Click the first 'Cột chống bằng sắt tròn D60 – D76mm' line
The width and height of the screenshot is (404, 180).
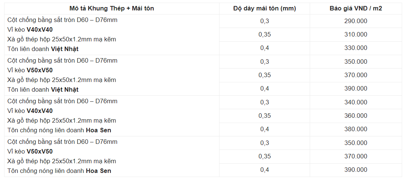coord(62,20)
